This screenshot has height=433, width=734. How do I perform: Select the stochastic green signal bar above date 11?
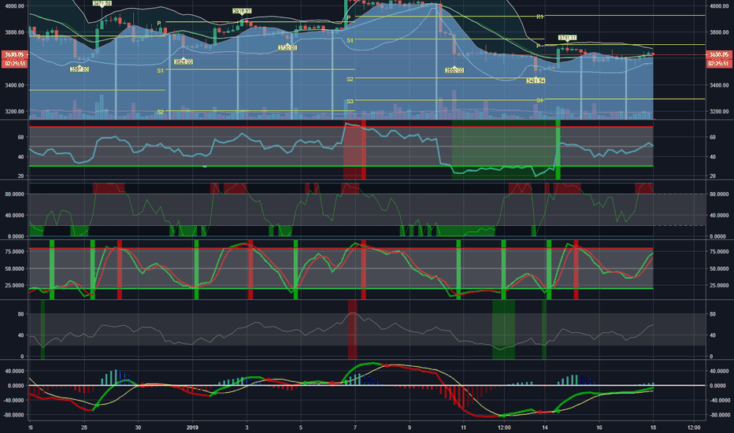coord(458,269)
